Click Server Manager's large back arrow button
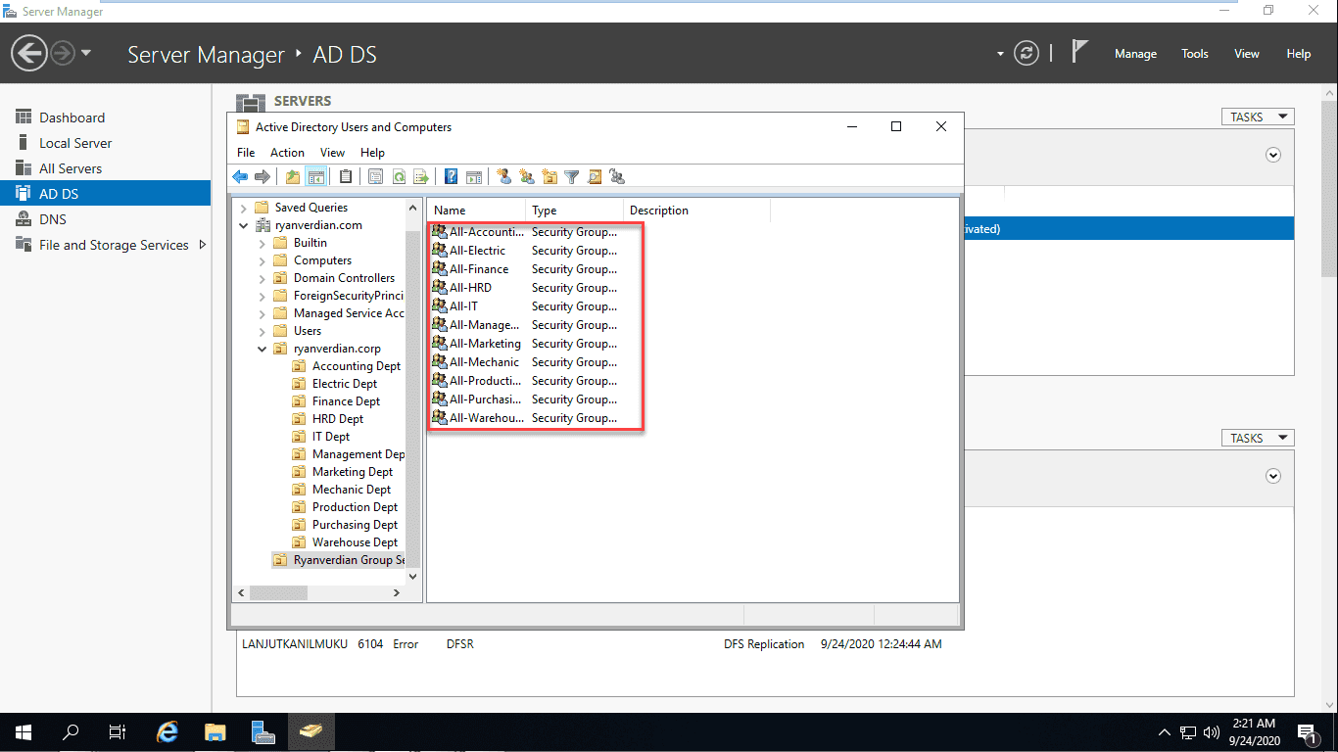Viewport: 1338px width, 752px height. coord(29,53)
